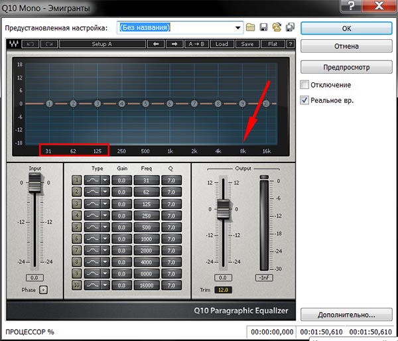Click band 2 Q value field
Image resolution: width=398 pixels, height=341 pixels.
click(171, 192)
